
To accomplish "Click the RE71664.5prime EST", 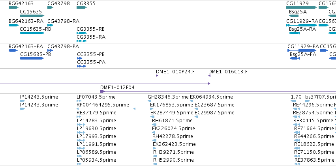I will 297,132.
